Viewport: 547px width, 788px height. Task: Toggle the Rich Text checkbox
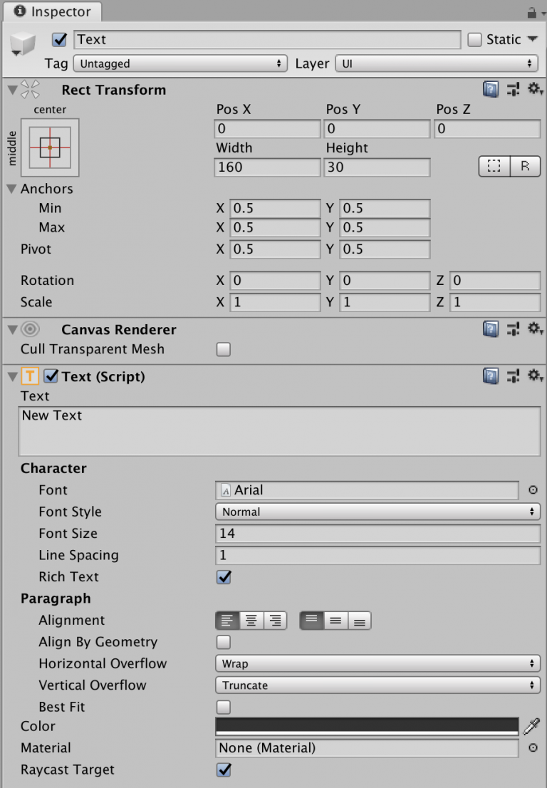pyautogui.click(x=223, y=577)
